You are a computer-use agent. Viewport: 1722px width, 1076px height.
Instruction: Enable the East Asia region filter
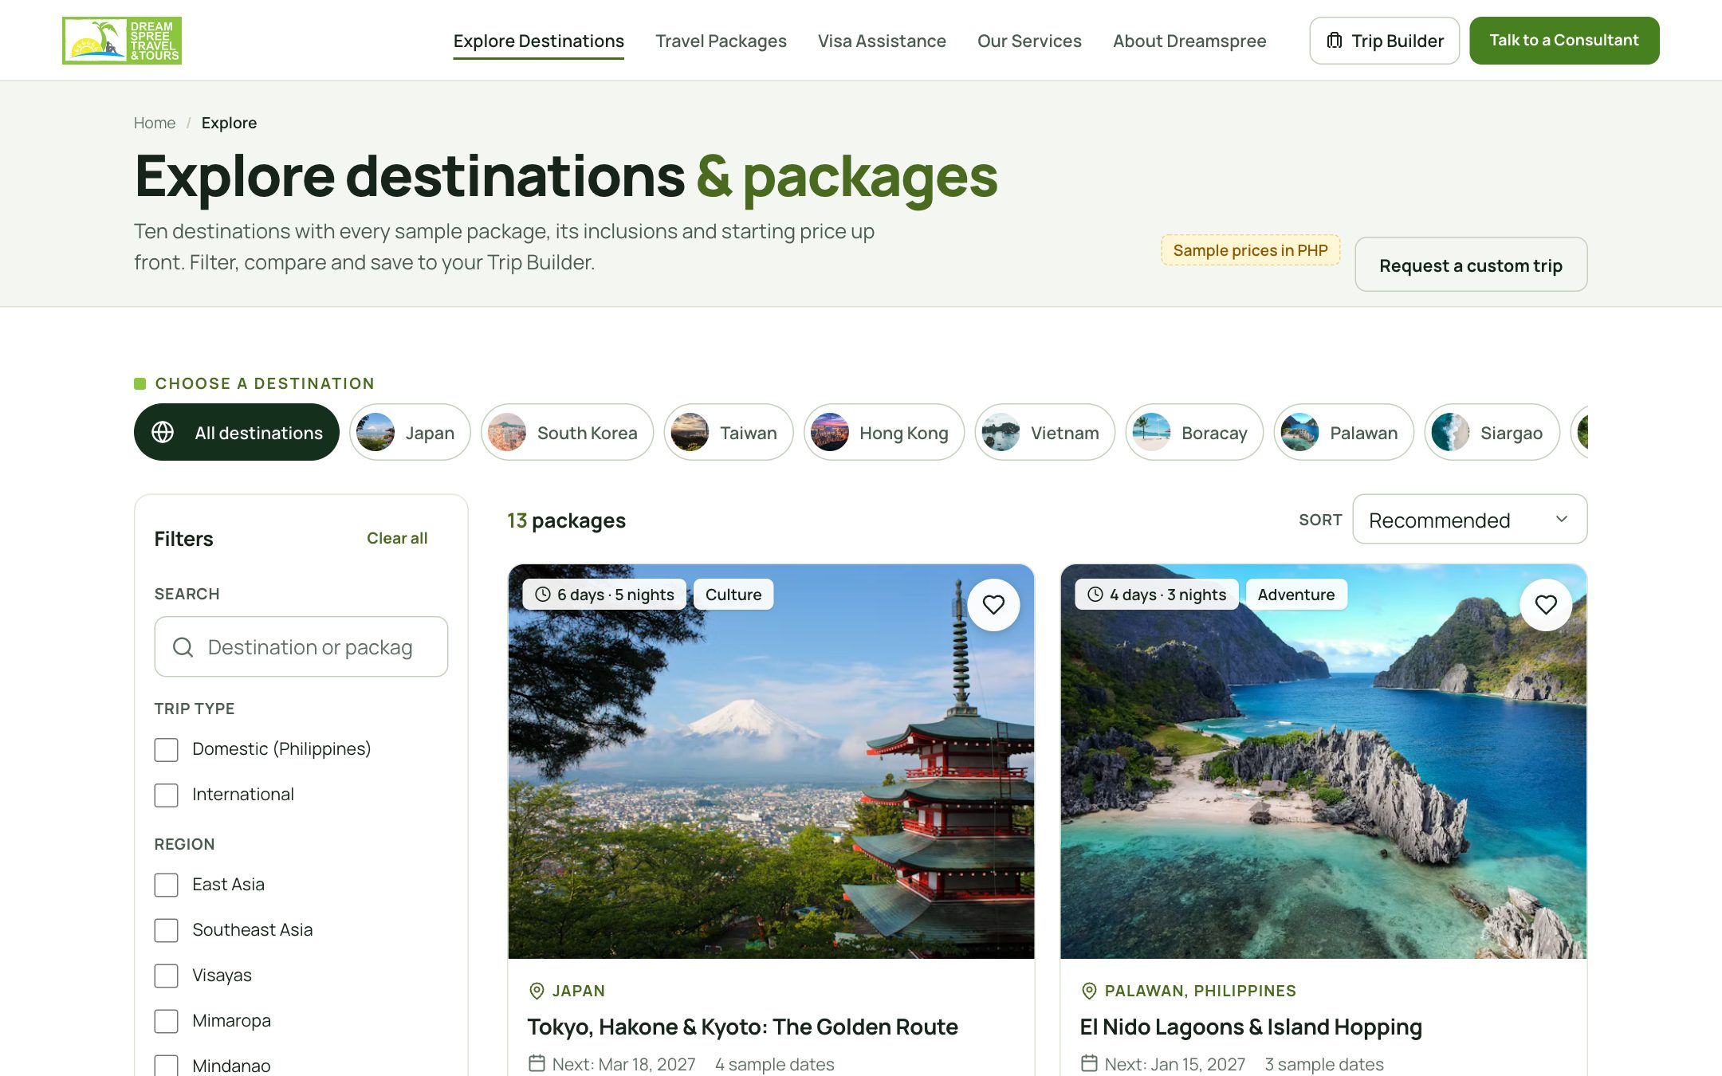[166, 886]
